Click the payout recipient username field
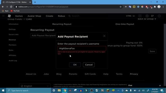The image size is (166, 93). click(x=82, y=48)
